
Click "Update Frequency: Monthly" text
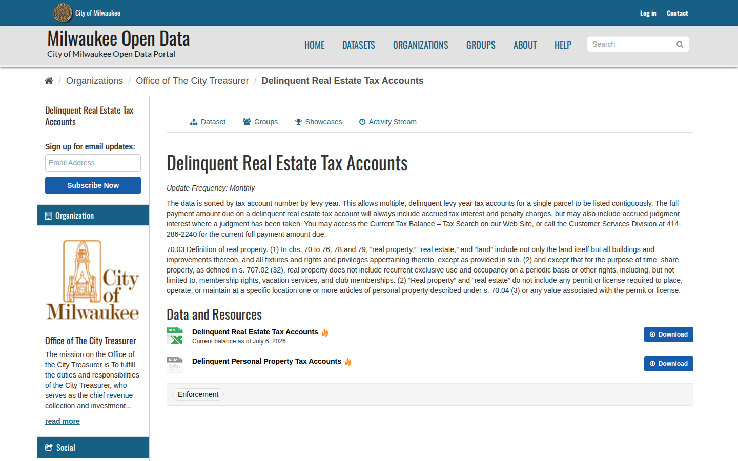210,188
